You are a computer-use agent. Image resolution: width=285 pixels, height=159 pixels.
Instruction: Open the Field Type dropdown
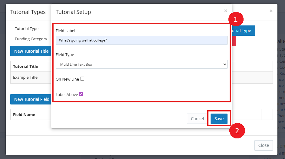[x=141, y=64]
